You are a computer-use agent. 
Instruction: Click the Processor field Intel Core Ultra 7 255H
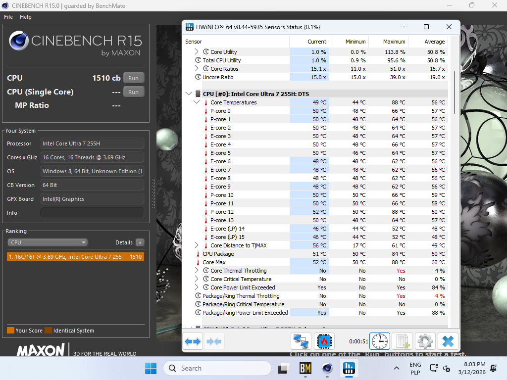(x=92, y=143)
